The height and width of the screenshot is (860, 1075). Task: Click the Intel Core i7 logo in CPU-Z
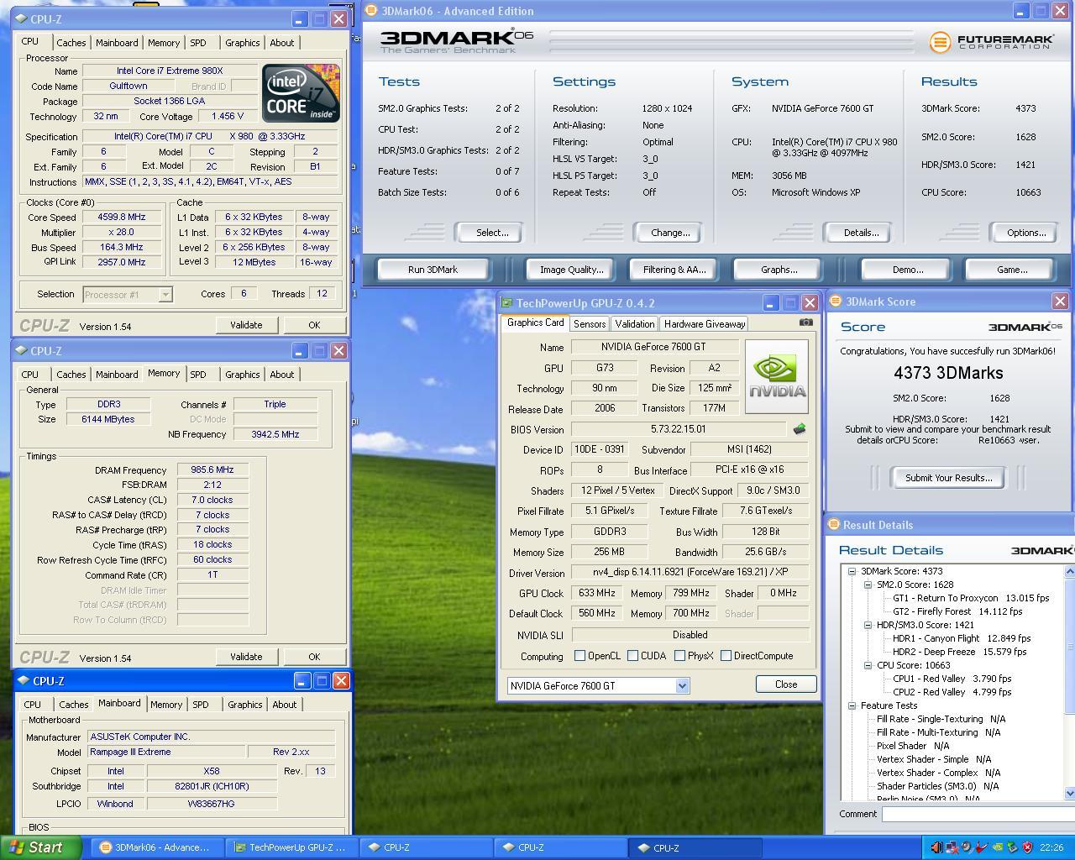pyautogui.click(x=301, y=92)
